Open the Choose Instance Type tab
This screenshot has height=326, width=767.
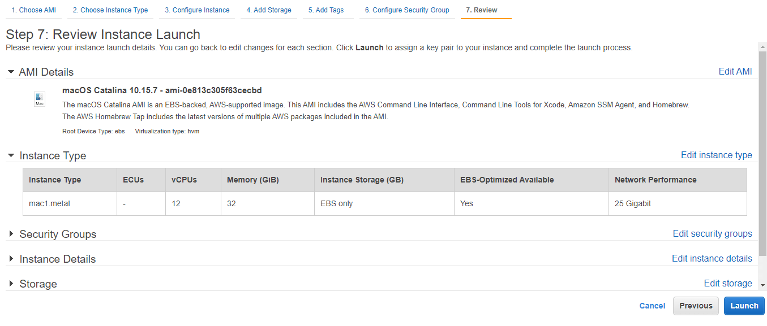coord(110,10)
